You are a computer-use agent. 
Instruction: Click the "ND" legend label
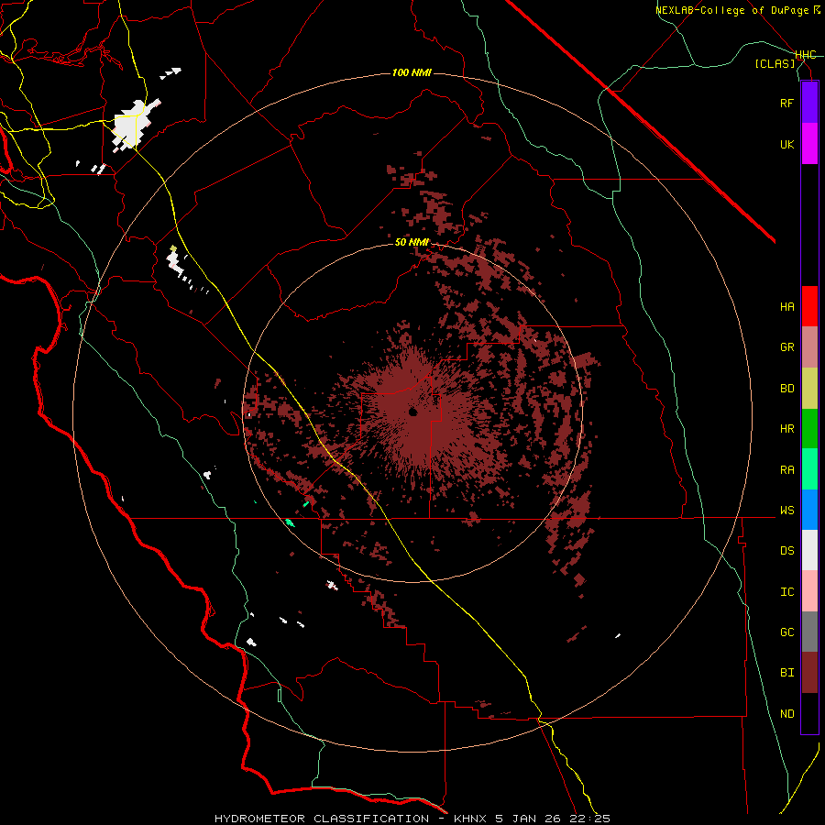786,714
